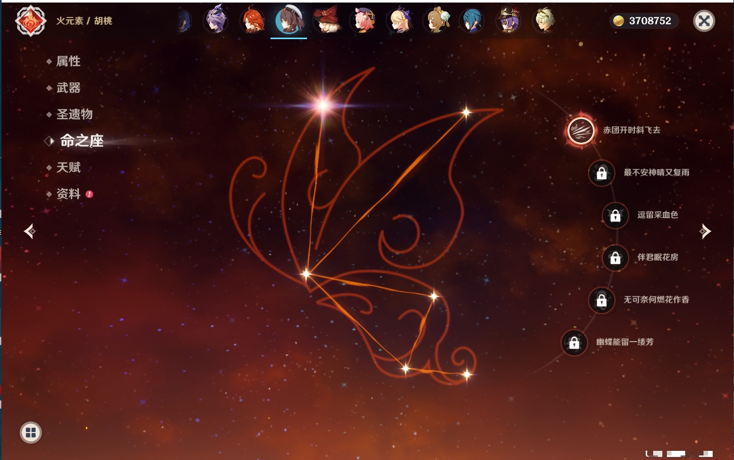Click the constellation label 伴君眠花房
The width and height of the screenshot is (734, 460).
658,257
